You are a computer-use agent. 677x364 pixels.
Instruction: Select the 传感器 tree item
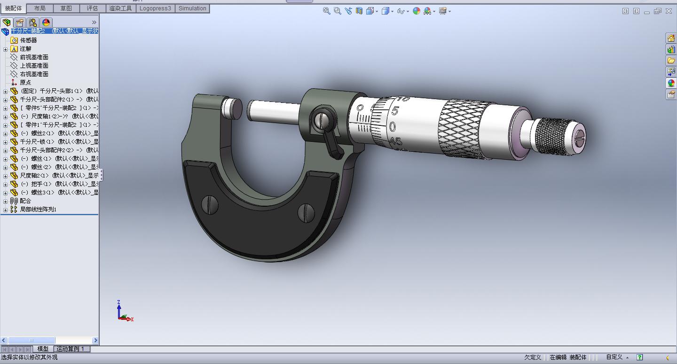coord(28,40)
